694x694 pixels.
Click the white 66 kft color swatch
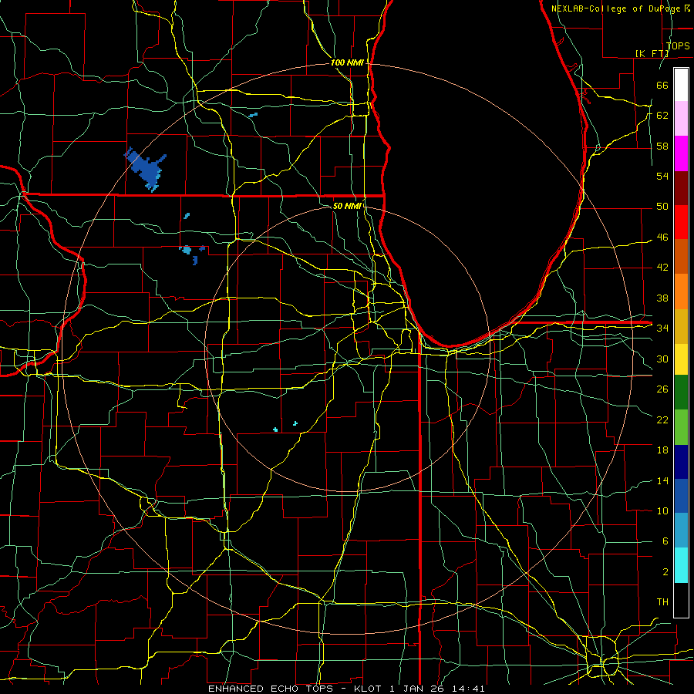pyautogui.click(x=681, y=85)
